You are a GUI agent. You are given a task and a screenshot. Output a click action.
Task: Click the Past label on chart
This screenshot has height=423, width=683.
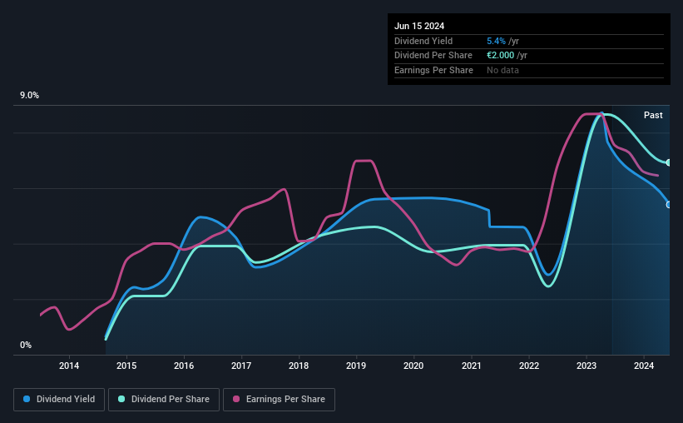653,115
